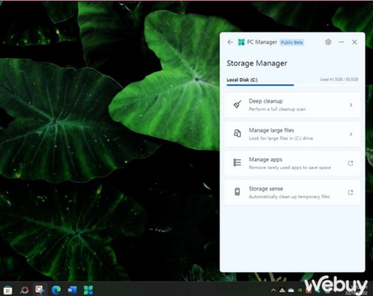This screenshot has height=296, width=373.
Task: Open Microsoft Store from the taskbar
Action: coord(8,290)
